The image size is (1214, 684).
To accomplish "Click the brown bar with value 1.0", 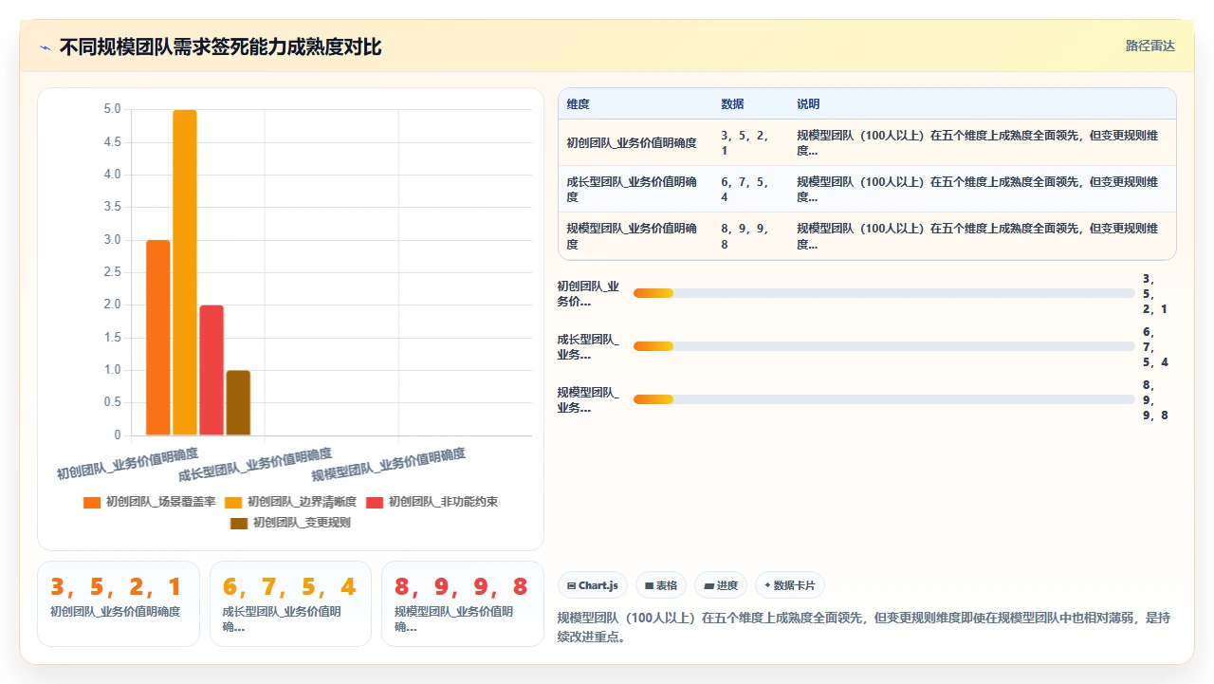I will pos(238,403).
